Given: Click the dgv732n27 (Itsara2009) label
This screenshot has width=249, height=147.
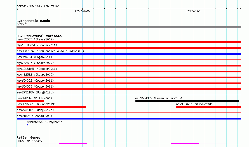Looking at the screenshot, I should click(35, 63).
